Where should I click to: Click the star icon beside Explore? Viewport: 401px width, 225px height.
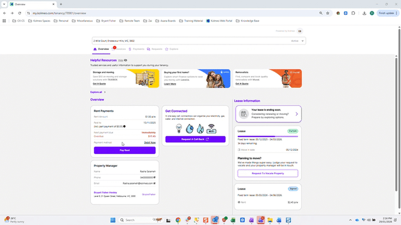point(167,49)
